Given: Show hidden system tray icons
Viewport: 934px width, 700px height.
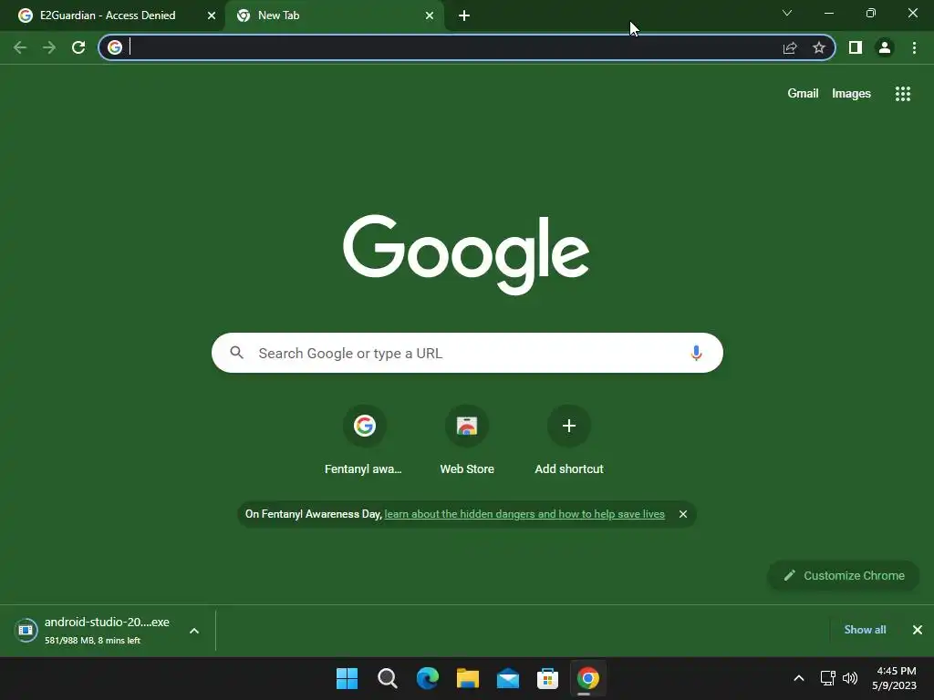Looking at the screenshot, I should 799,678.
